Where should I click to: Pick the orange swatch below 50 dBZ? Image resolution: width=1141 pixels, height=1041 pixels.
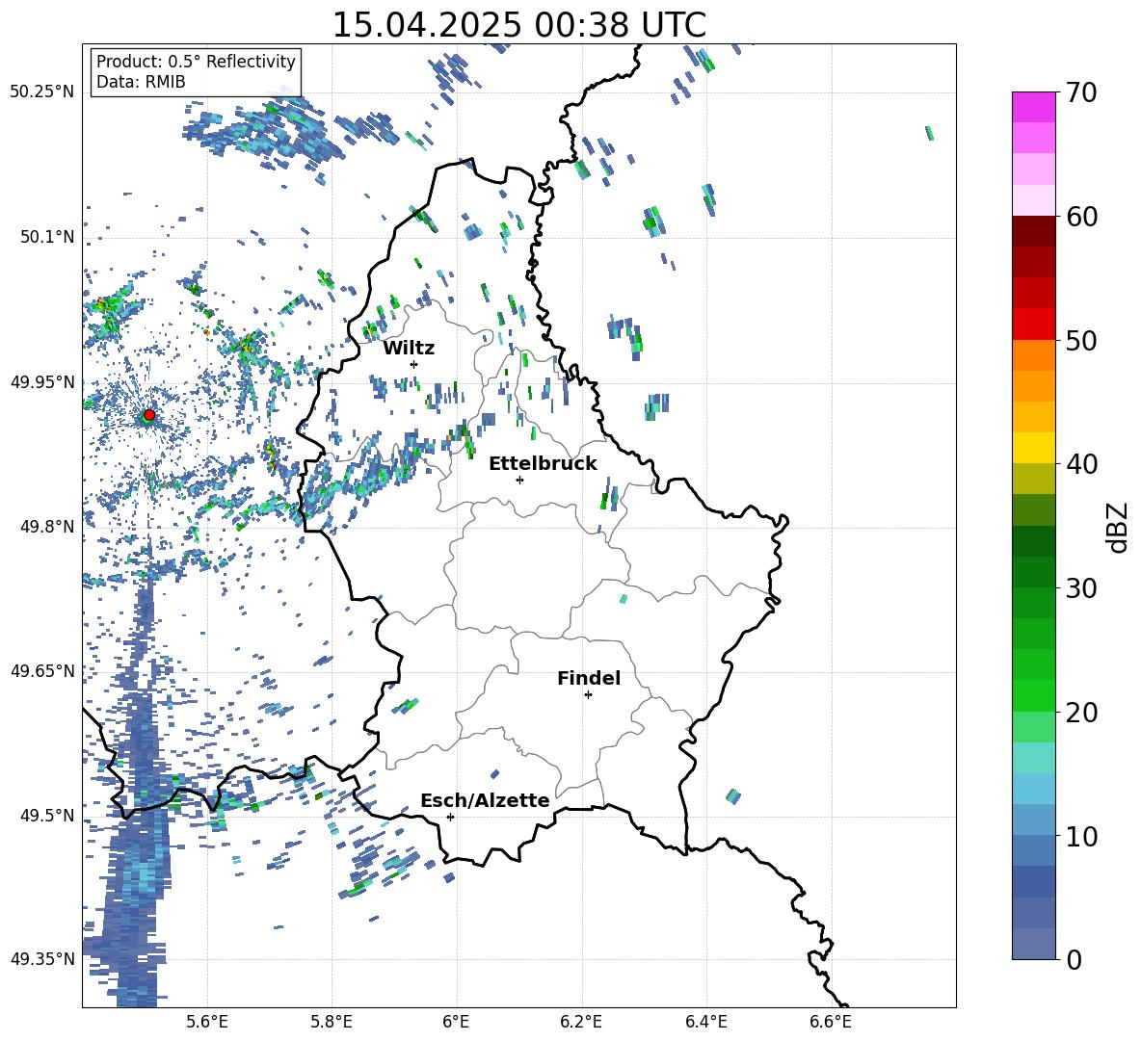point(1033,355)
